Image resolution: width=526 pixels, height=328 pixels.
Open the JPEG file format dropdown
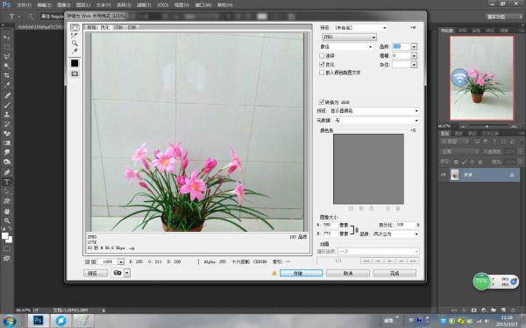pyautogui.click(x=349, y=37)
